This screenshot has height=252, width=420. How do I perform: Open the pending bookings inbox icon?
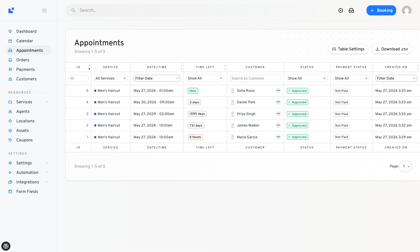(351, 10)
